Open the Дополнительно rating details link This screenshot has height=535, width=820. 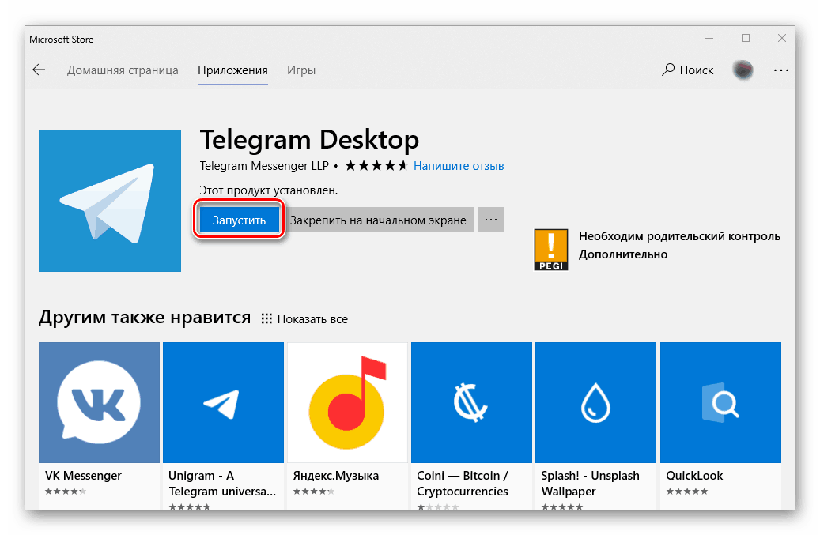623,254
